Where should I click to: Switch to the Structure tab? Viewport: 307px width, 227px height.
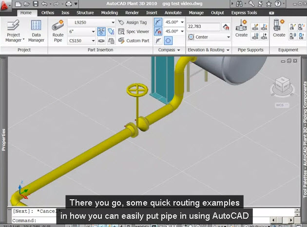click(x=85, y=13)
